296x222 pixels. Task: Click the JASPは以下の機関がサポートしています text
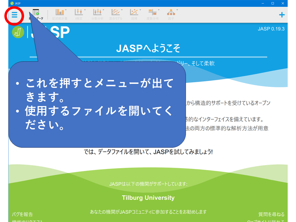pyautogui.click(x=148, y=184)
